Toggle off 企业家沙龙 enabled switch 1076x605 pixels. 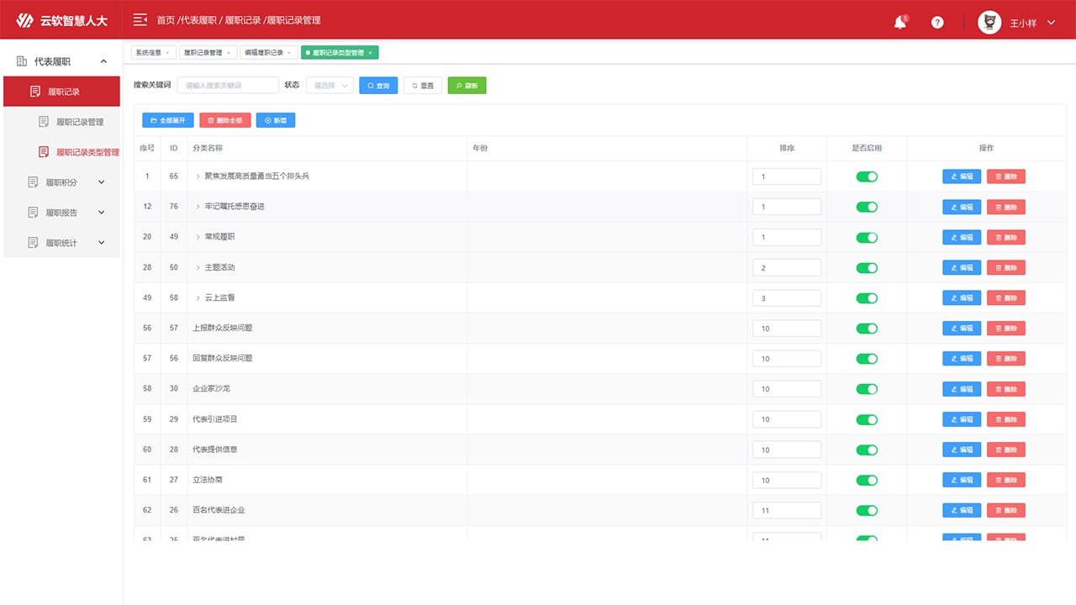coord(866,389)
